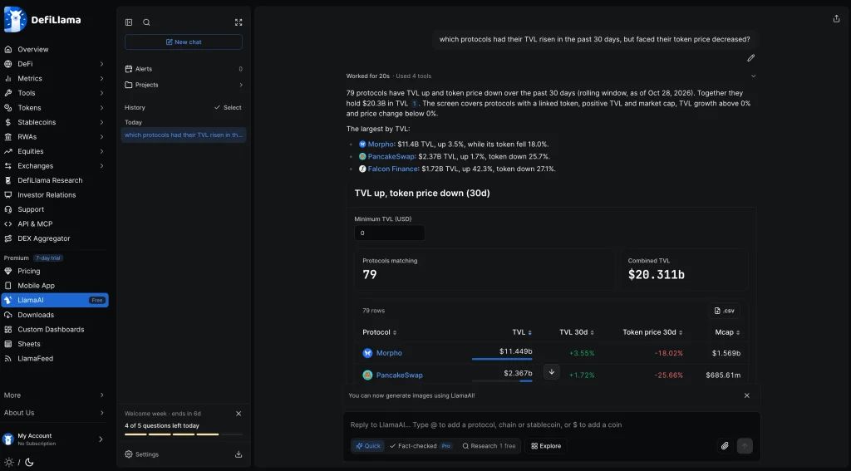This screenshot has height=471, width=851.
Task: Download table as .csv
Action: coord(725,311)
